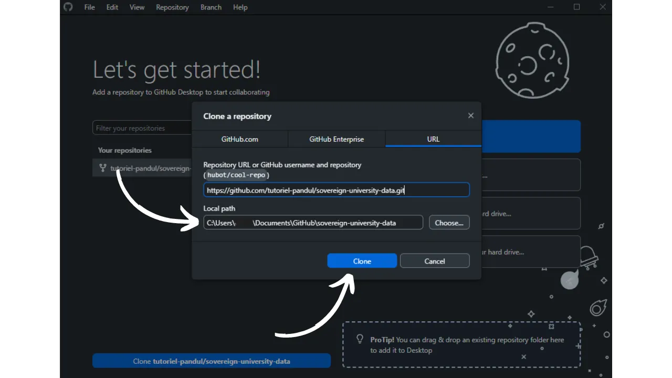Viewport: 672px width, 378px height.
Task: Click the 'hubot/cool-repo' example text
Action: (x=236, y=175)
